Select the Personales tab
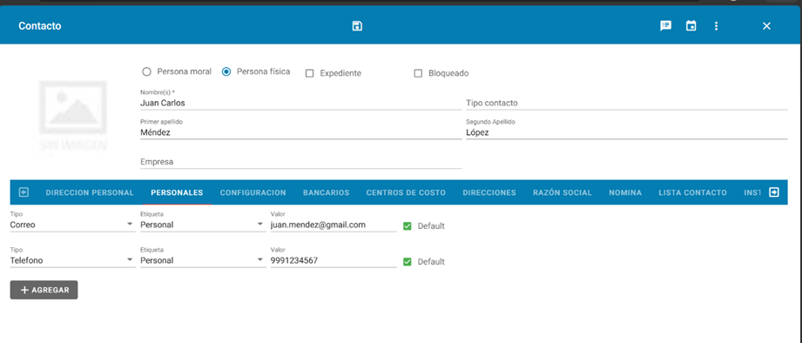 (177, 192)
